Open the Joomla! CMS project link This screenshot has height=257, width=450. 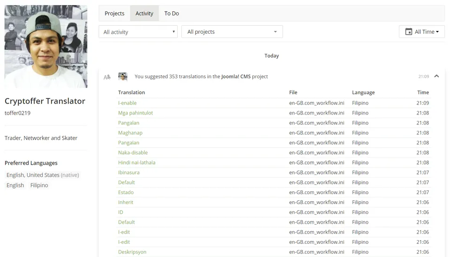click(x=236, y=76)
